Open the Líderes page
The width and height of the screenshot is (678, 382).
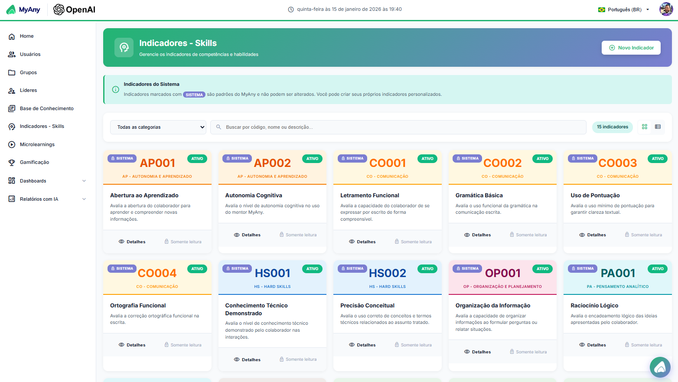[28, 90]
